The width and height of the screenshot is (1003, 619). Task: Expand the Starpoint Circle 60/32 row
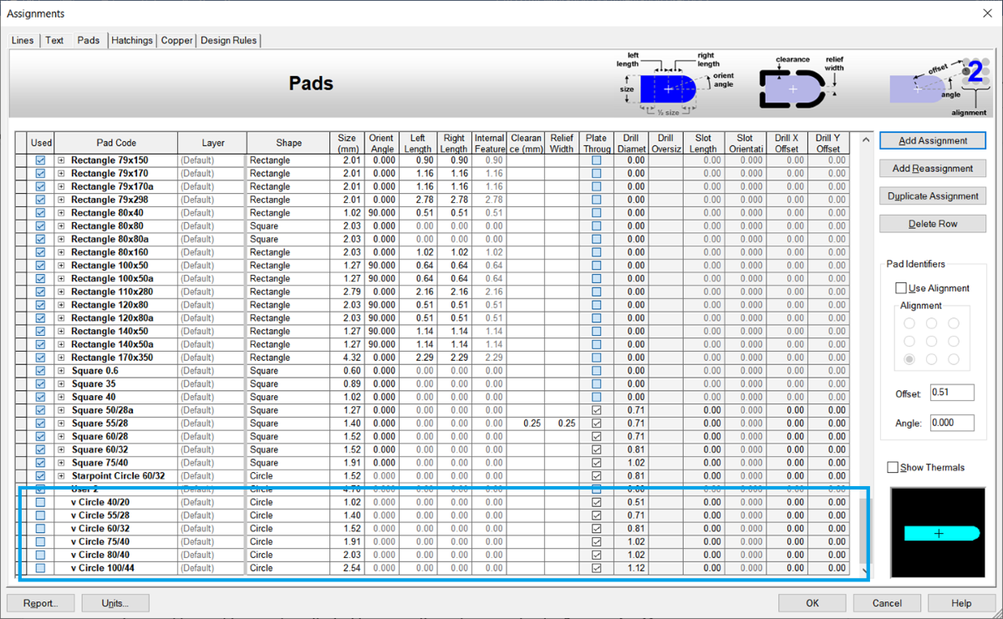pos(61,476)
